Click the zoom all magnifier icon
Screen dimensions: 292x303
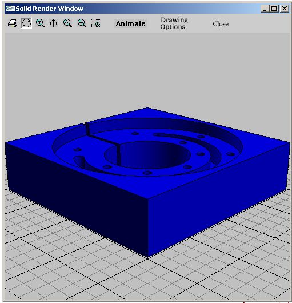67,23
